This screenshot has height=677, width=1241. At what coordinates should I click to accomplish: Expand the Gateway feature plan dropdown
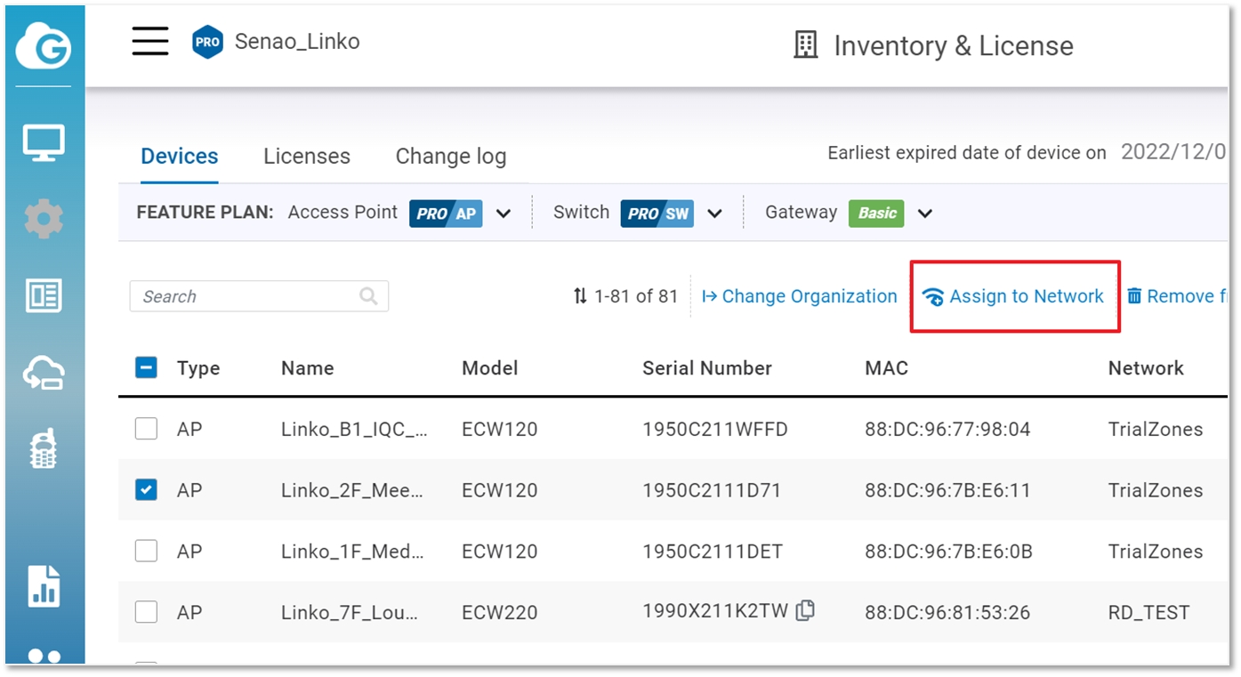(925, 214)
